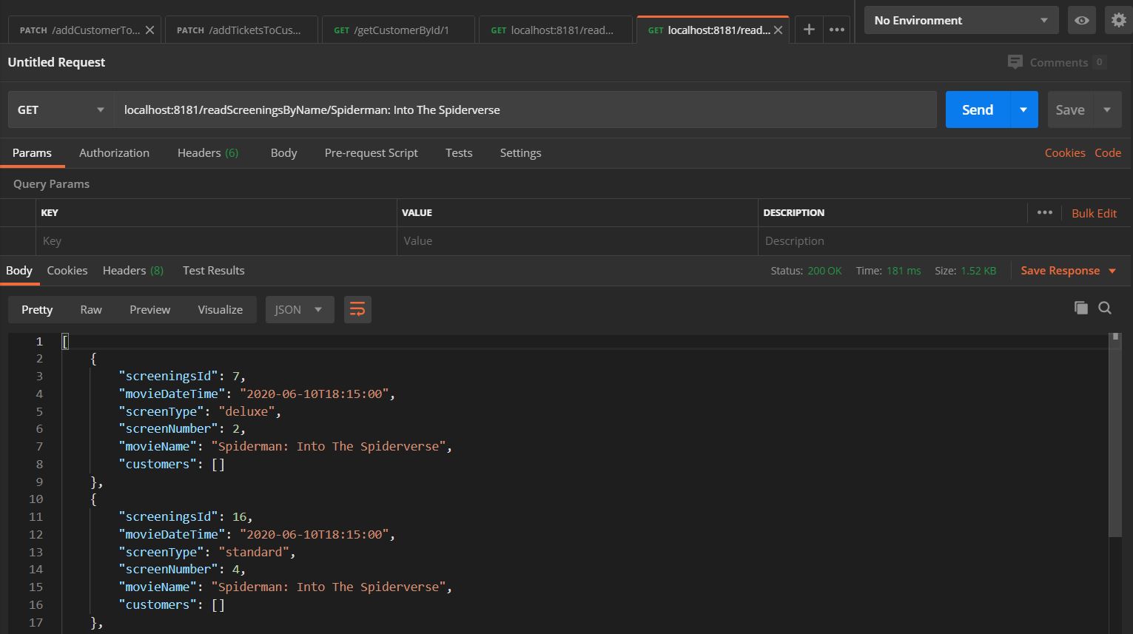Click the "screenType": "deluxe" line
1133x634 pixels.
200,411
